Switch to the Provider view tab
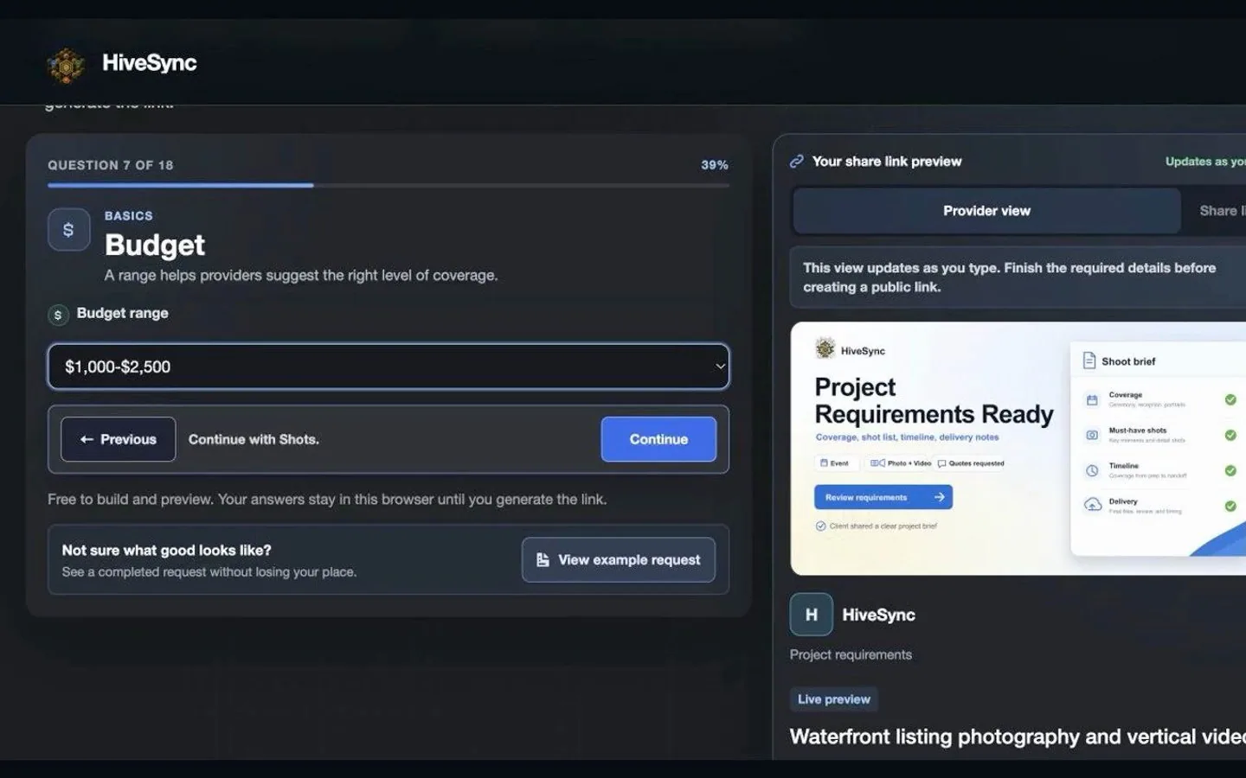This screenshot has height=778, width=1246. pyautogui.click(x=986, y=211)
